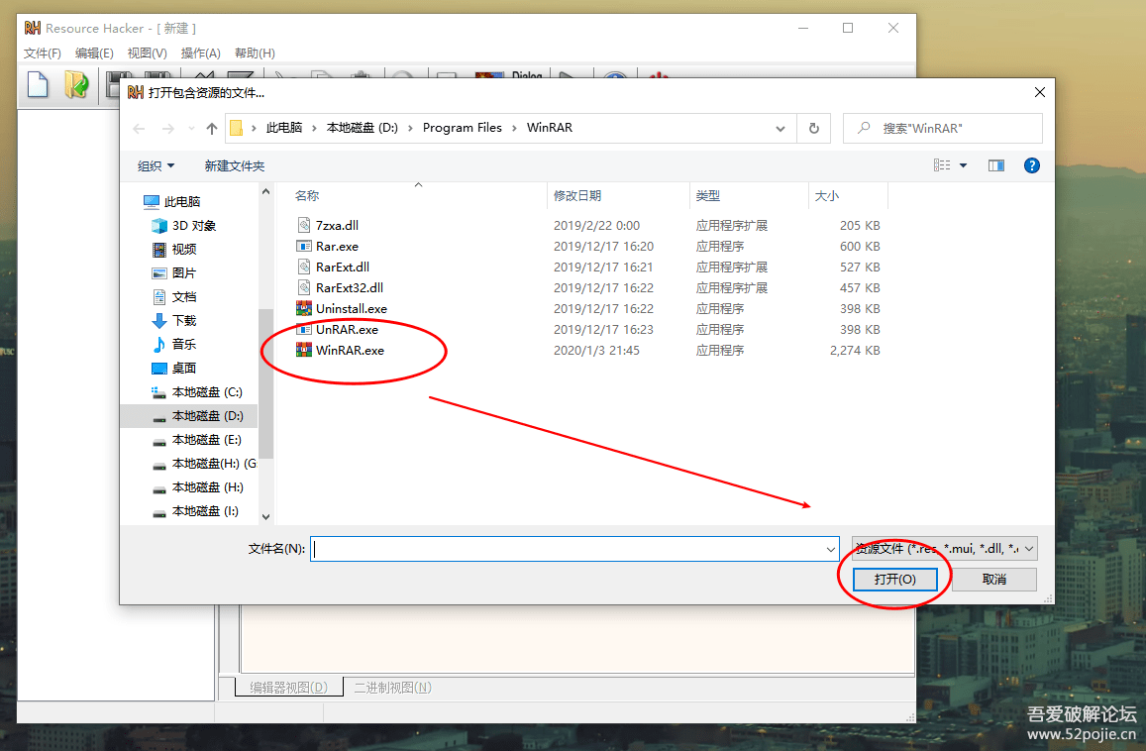Open the view options dropdown arrow
The width and height of the screenshot is (1146, 751).
(964, 166)
